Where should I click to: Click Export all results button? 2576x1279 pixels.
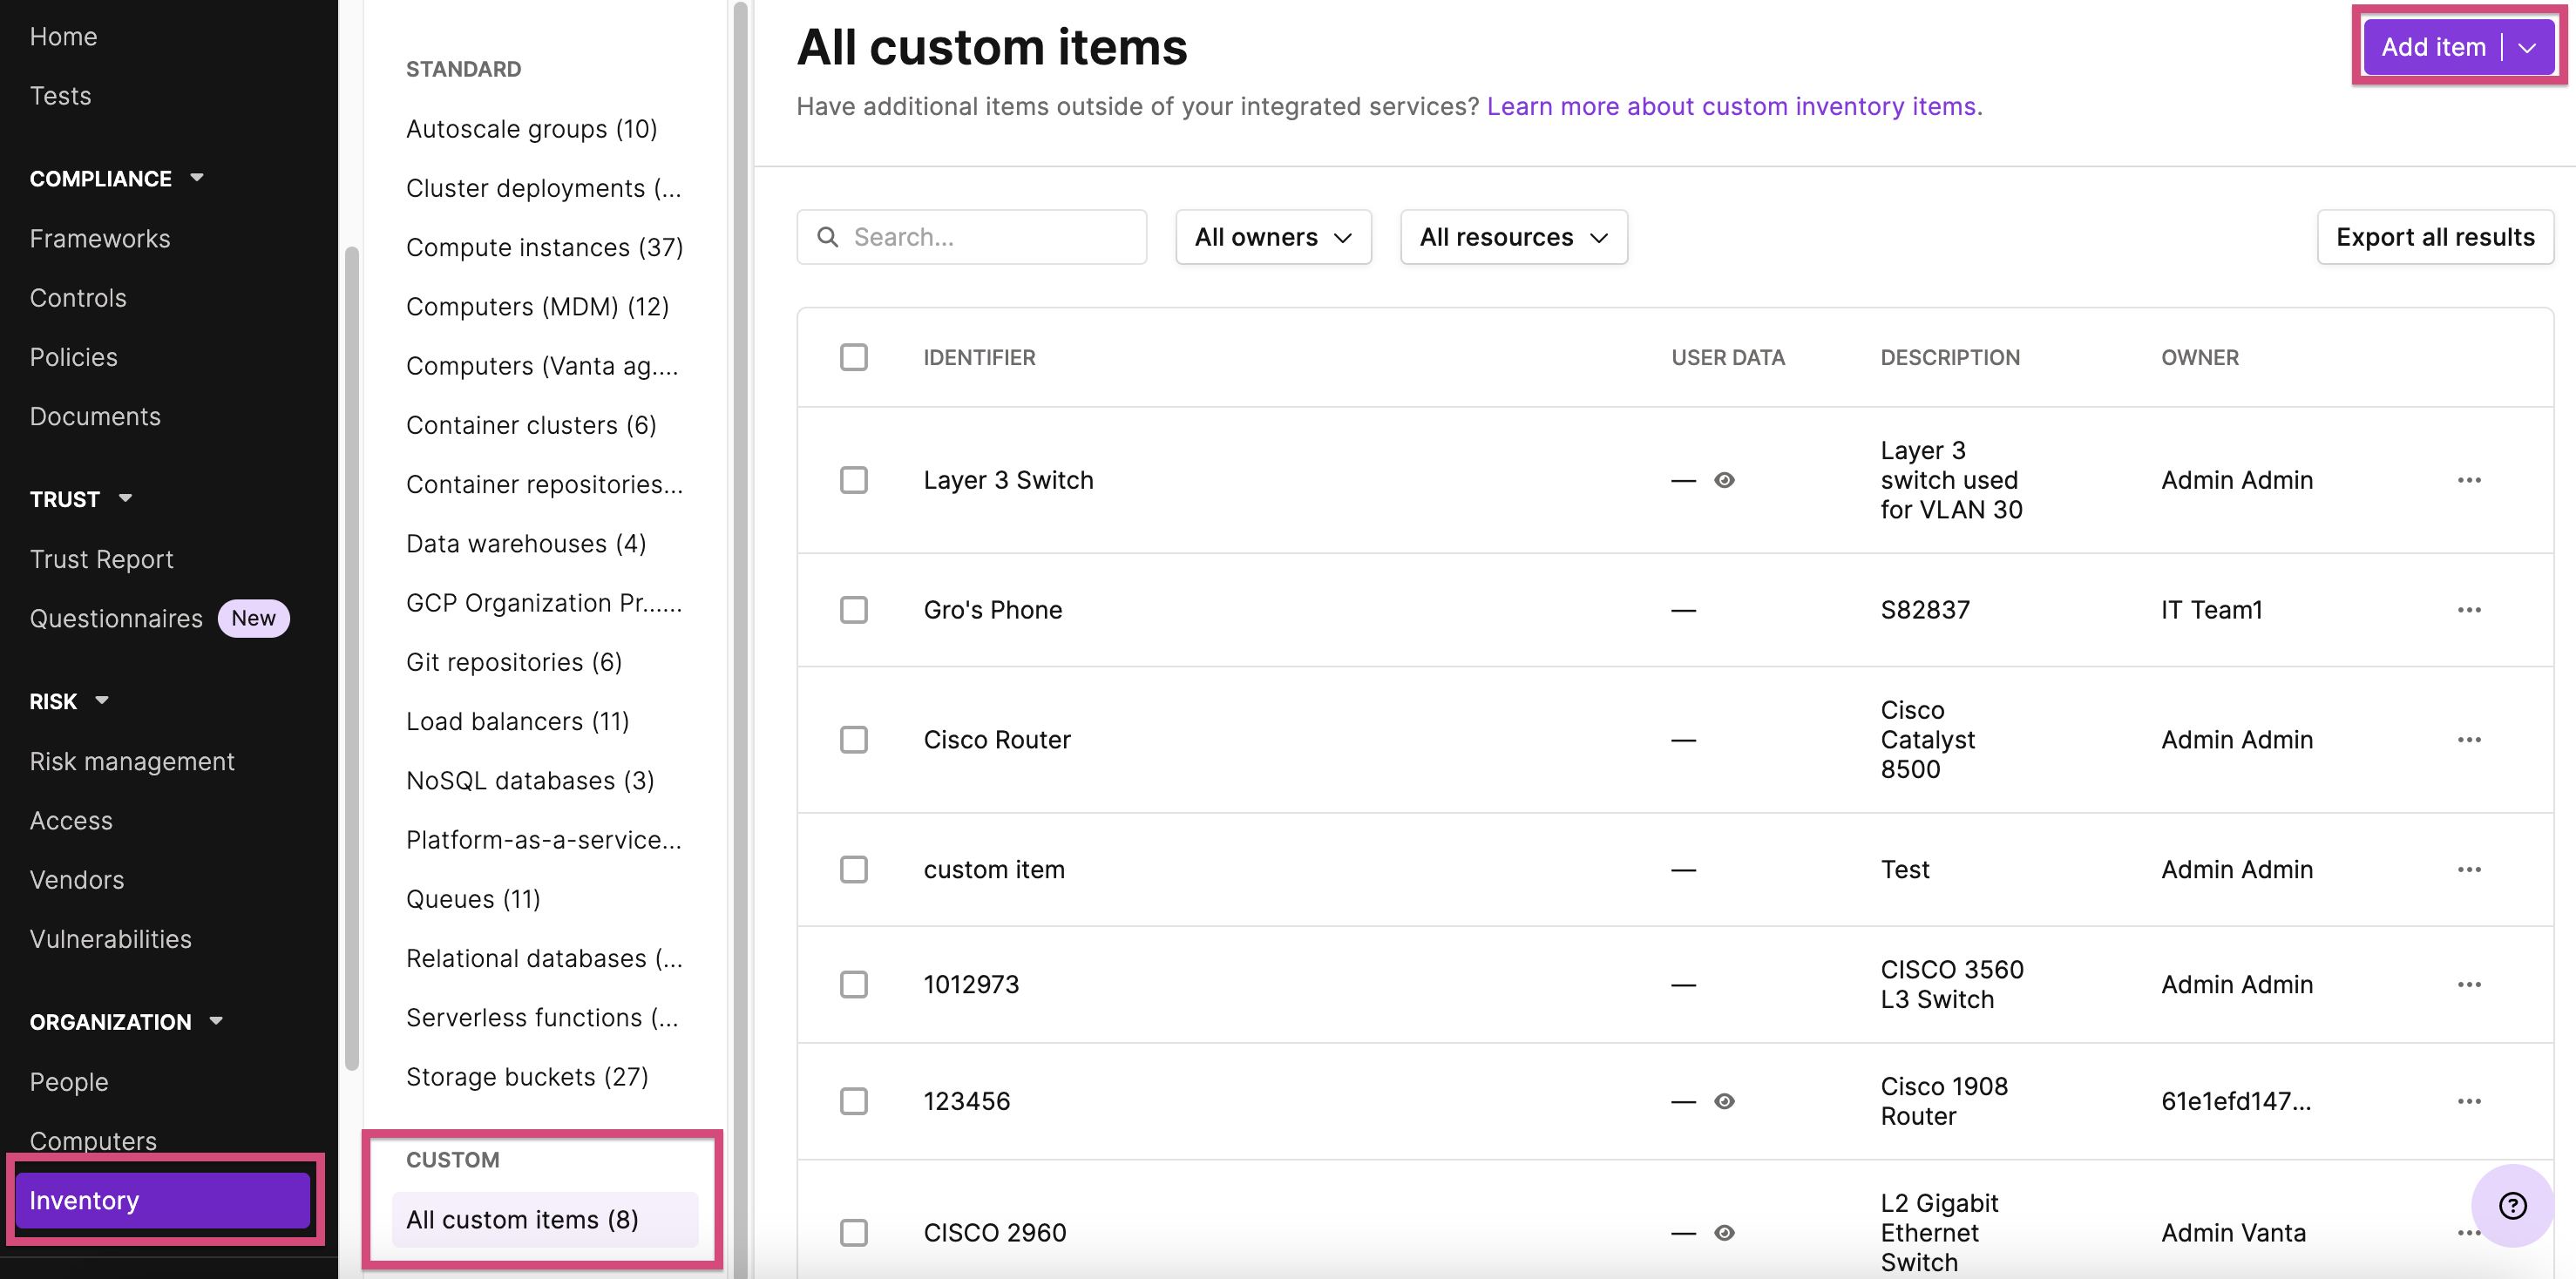pyautogui.click(x=2435, y=237)
